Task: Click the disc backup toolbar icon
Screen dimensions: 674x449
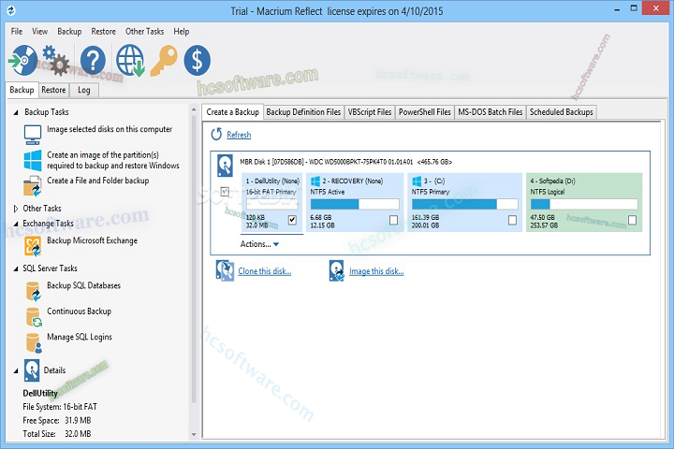Action: click(22, 61)
